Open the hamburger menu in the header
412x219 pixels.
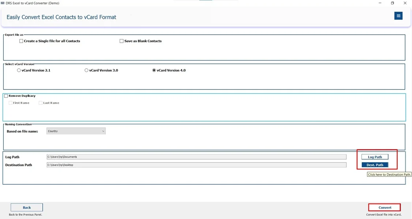(x=398, y=16)
